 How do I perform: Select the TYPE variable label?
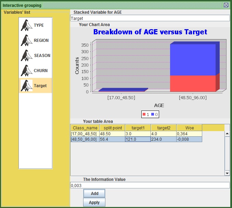[x=39, y=25]
